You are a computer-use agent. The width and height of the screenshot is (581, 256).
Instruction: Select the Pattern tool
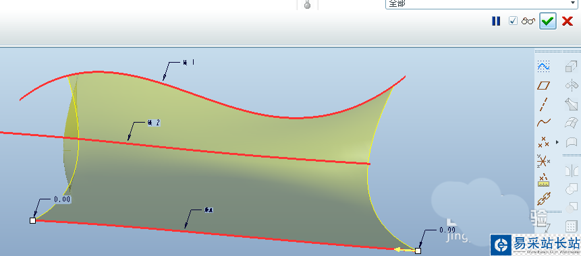[x=572, y=226]
